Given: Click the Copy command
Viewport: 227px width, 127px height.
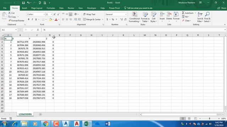Looking at the screenshot, I should point(12,17).
